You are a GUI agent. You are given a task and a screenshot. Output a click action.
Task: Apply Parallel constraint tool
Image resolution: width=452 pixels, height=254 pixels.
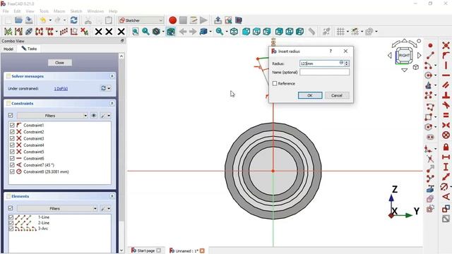point(446,85)
